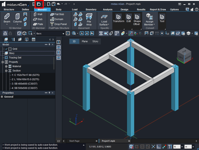Select section 2: L 100x100x15.0 (S275)
Viewport: 199px width, 150px height.
25,79
